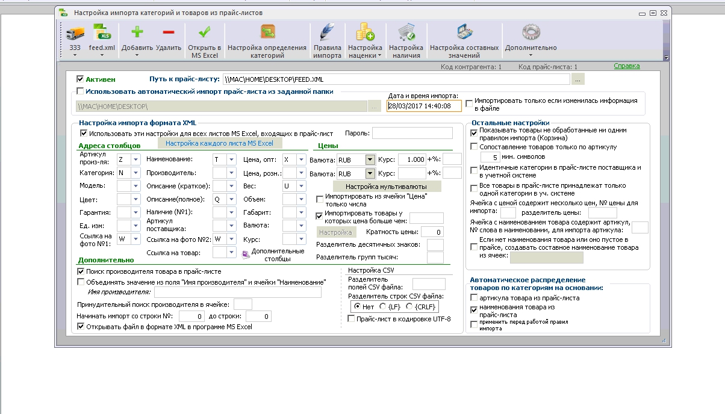The width and height of the screenshot is (725, 414).
Task: Enable automatic price list import from folder
Action: [x=80, y=91]
